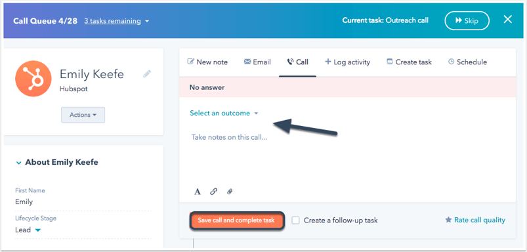Click Save call and complete task

point(236,220)
